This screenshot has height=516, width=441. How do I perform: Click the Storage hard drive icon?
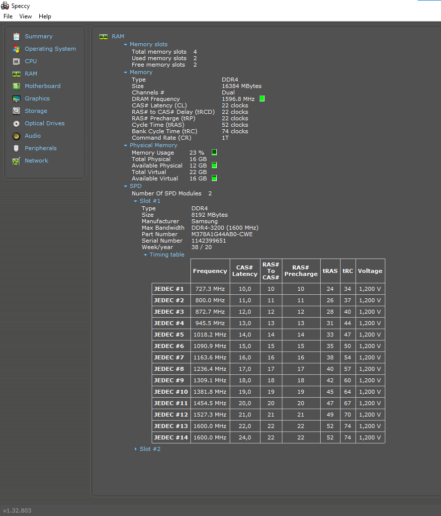pyautogui.click(x=16, y=111)
